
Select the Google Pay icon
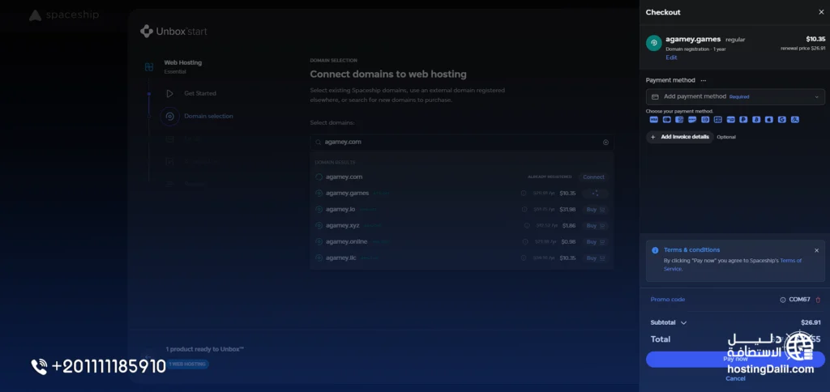(x=782, y=120)
